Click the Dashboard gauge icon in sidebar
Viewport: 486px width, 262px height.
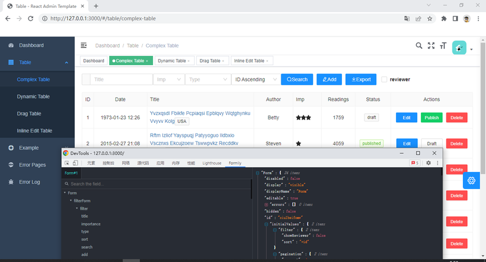tap(11, 45)
